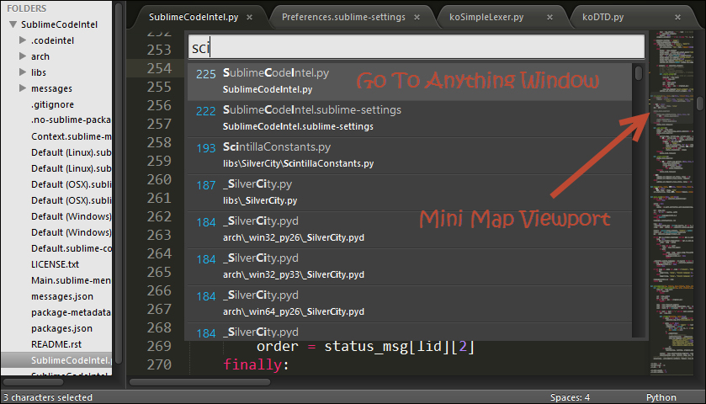Open packages.json in the sidebar
This screenshot has height=404, width=706.
pos(61,328)
